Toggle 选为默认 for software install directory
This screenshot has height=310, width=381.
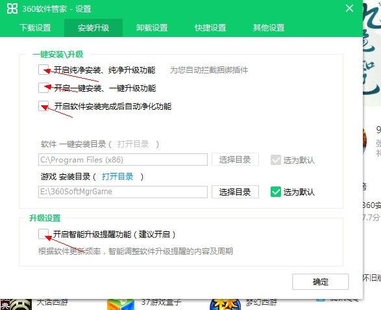(x=276, y=160)
